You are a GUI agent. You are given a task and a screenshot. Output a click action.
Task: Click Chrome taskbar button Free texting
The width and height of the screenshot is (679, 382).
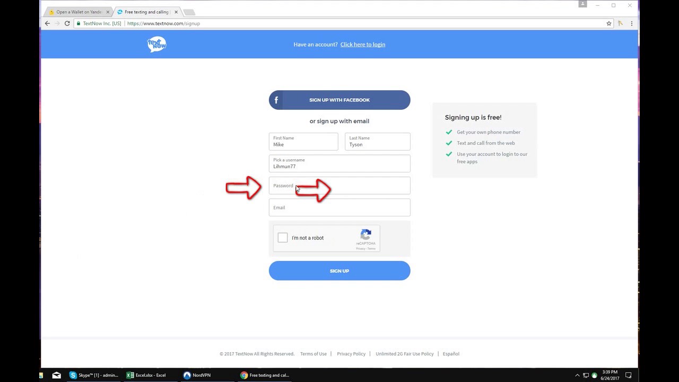pos(265,375)
